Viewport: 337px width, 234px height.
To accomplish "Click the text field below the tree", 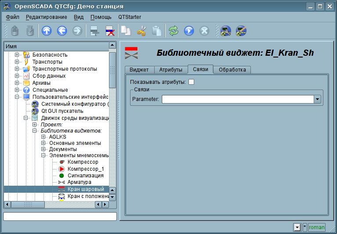I will tap(60, 216).
